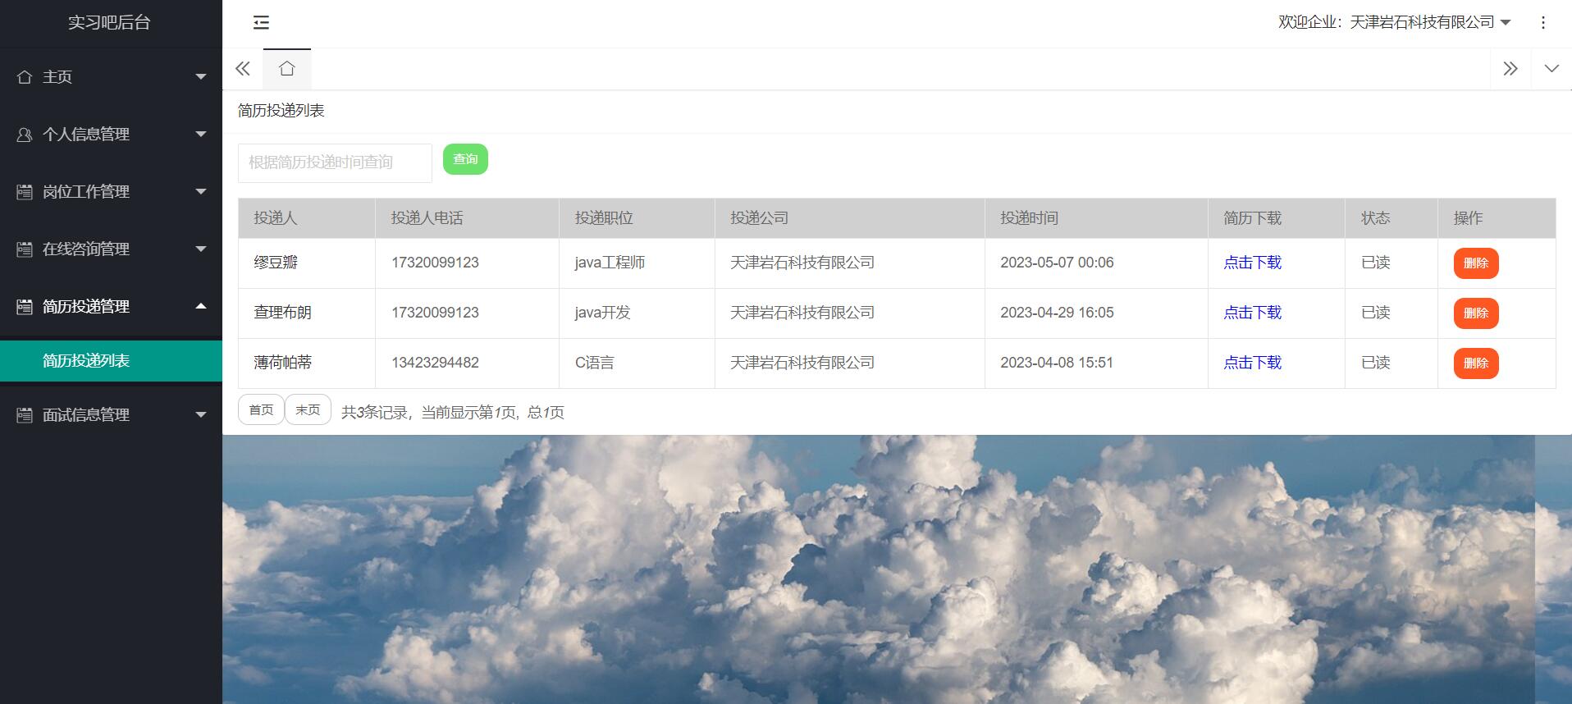Open the 个人信息管理 sidebar menu

(x=111, y=135)
